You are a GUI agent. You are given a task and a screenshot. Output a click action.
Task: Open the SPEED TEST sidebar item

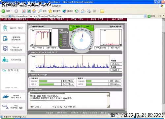click(13, 28)
